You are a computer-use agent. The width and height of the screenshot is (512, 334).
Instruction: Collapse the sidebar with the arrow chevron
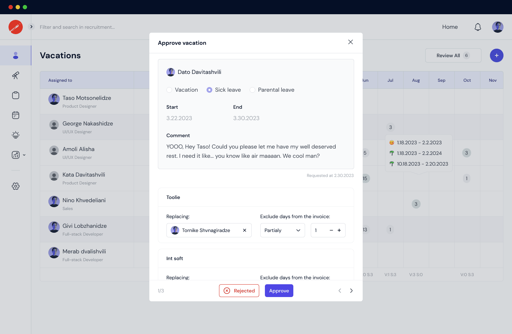coord(31,27)
